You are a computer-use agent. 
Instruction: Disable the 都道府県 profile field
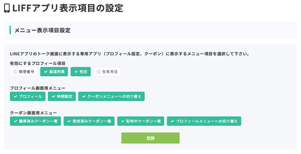54,72
